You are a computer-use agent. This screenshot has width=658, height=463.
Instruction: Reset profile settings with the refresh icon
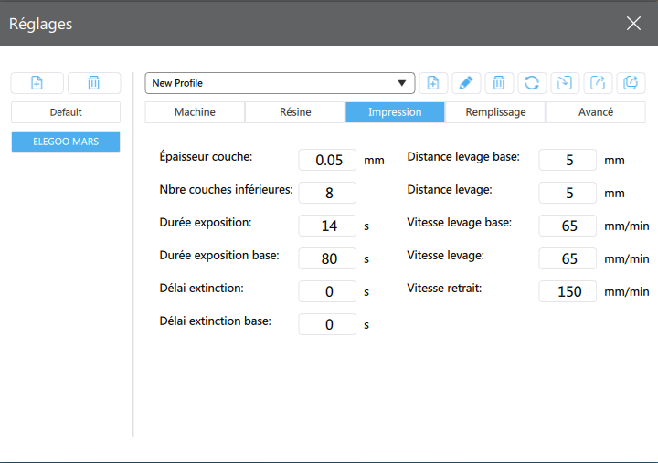532,82
